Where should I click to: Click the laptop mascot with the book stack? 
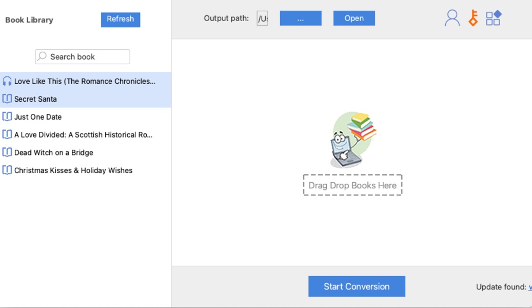click(x=353, y=140)
